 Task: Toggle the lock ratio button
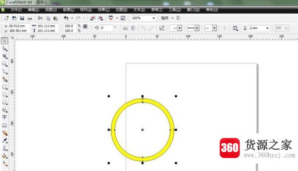pos(85,26)
